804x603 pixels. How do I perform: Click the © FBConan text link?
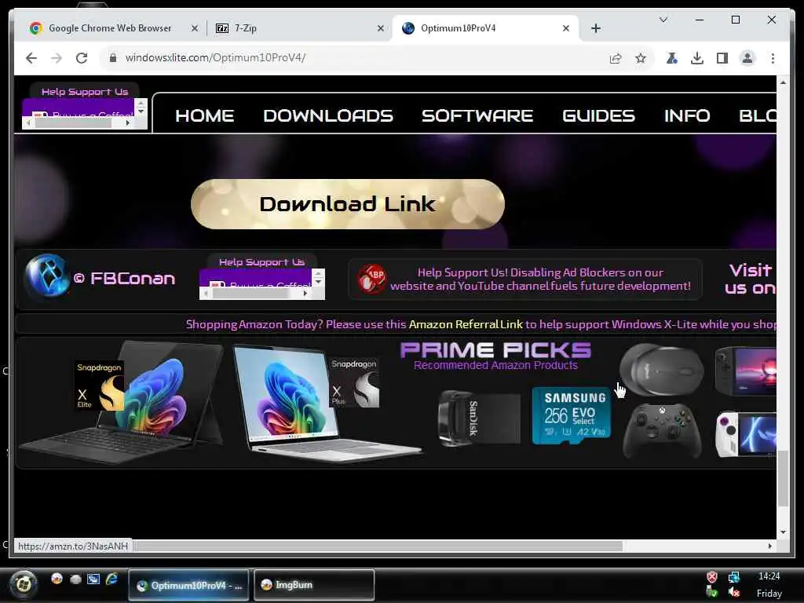click(125, 279)
